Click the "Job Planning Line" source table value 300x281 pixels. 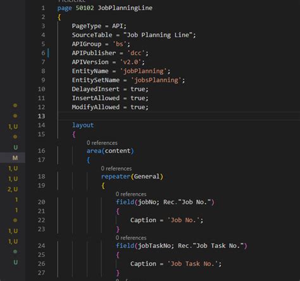pyautogui.click(x=158, y=35)
